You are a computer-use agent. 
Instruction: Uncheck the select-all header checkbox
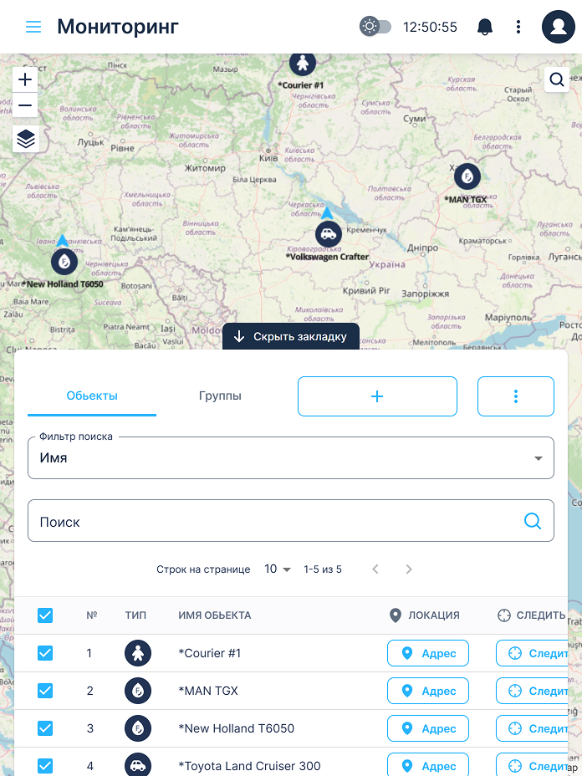(x=45, y=615)
